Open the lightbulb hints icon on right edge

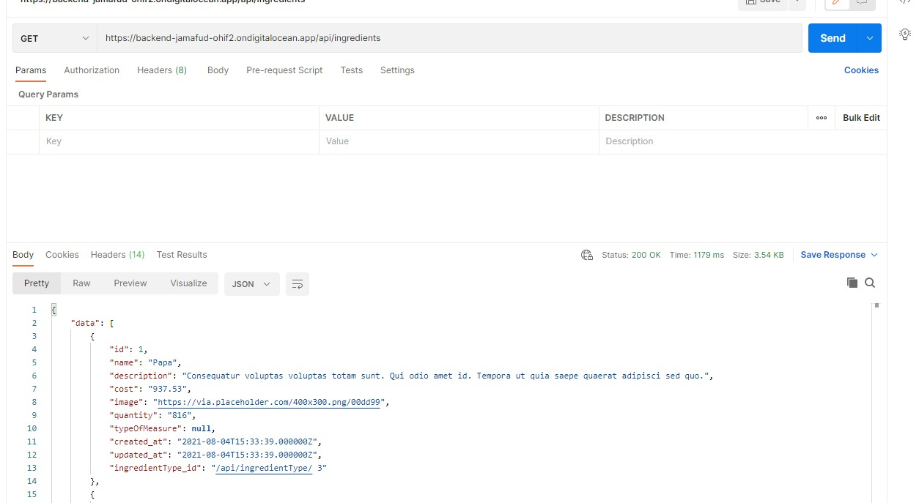tap(905, 34)
